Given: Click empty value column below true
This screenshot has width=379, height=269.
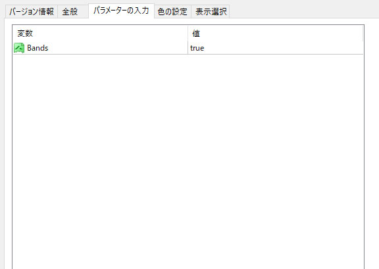Looking at the screenshot, I should [x=276, y=160].
